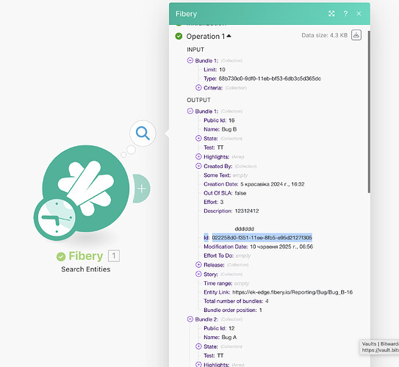Download the Operation 1 output bundles
The width and height of the screenshot is (399, 367).
(356, 35)
